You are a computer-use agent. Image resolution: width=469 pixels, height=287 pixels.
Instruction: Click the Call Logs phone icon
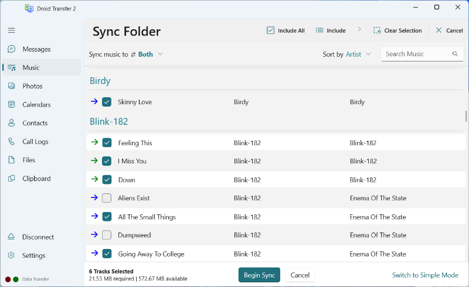11,141
